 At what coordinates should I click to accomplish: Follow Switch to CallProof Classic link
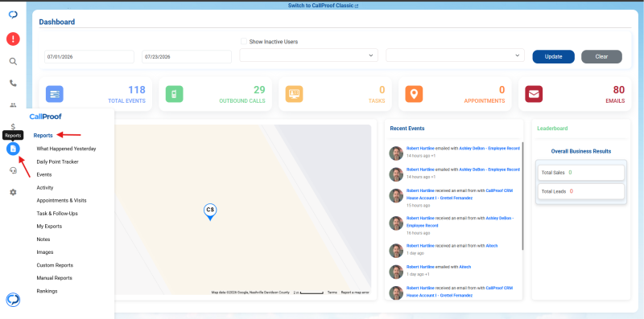[320, 6]
